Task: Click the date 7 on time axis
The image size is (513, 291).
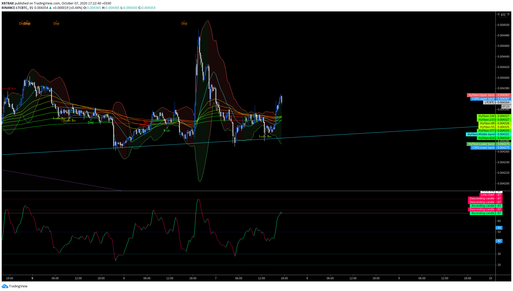Action: [216, 278]
